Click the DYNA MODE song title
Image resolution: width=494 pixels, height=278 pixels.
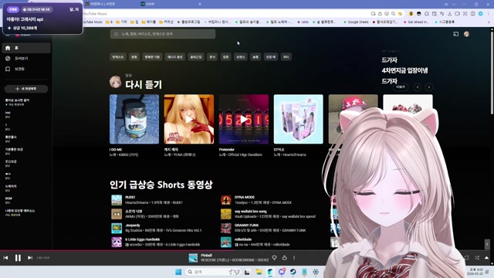[245, 198]
